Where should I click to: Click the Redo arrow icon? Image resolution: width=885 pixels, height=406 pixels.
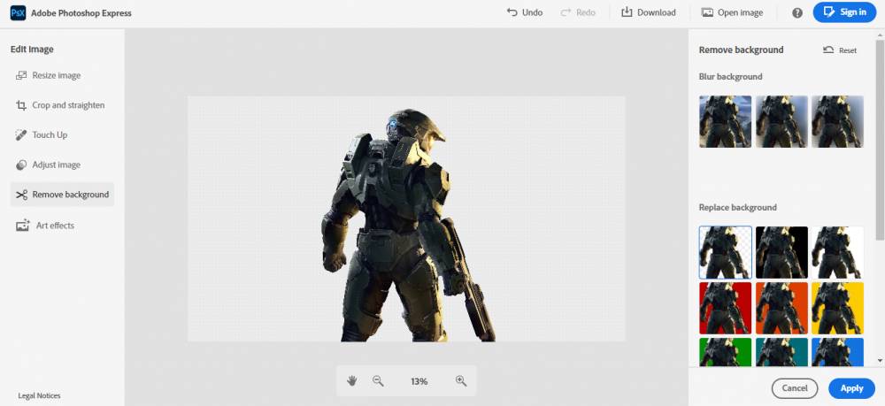566,11
